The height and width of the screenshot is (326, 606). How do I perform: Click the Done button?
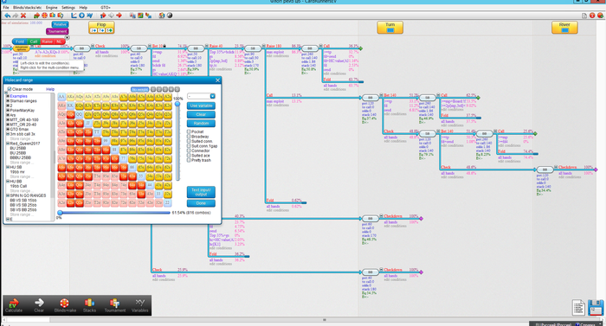click(201, 203)
